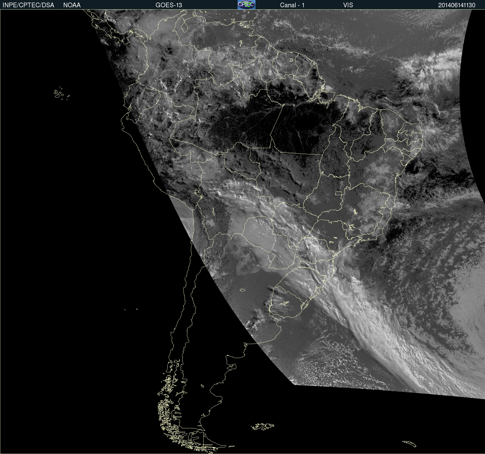This screenshot has width=485, height=454.
Task: Select the Canal - 1 channel label
Action: (x=292, y=5)
